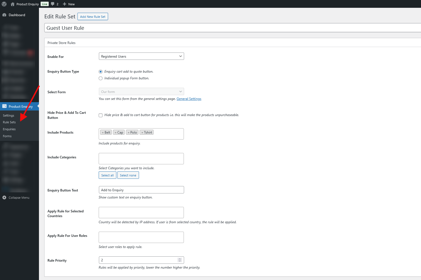Click the Collapse Menu arrow icon
The width and height of the screenshot is (421, 280).
pos(4,198)
